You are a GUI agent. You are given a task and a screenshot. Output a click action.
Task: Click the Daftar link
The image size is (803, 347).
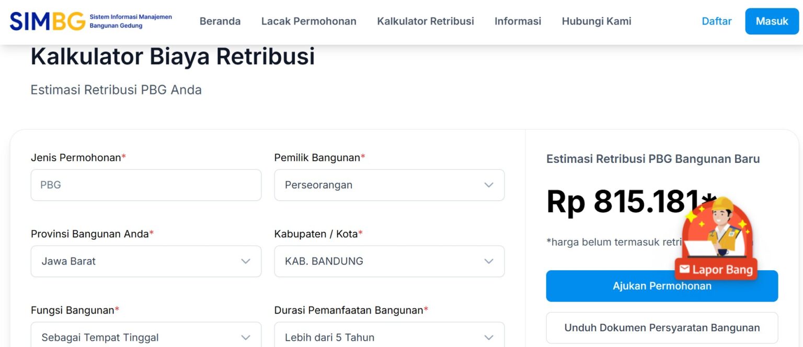tap(716, 21)
